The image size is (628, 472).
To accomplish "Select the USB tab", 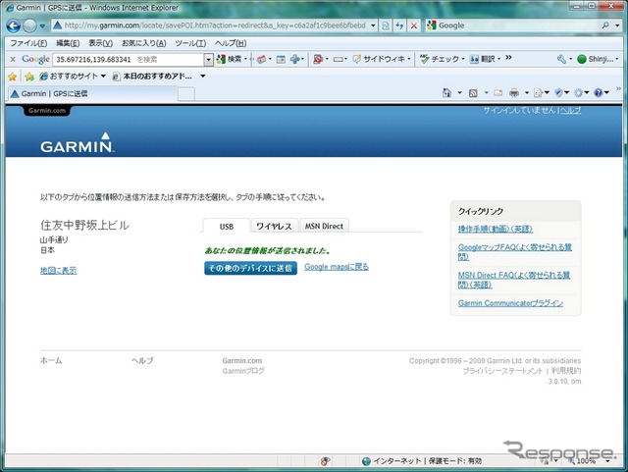I will coord(227,226).
